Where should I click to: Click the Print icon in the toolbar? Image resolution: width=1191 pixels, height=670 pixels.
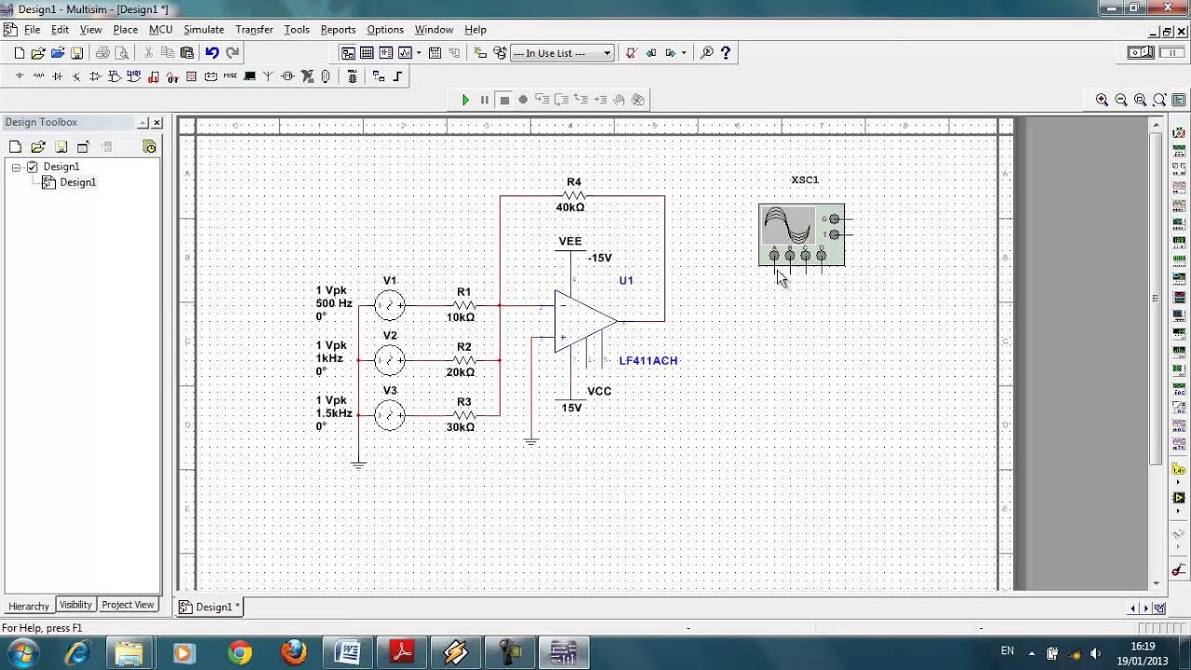102,53
